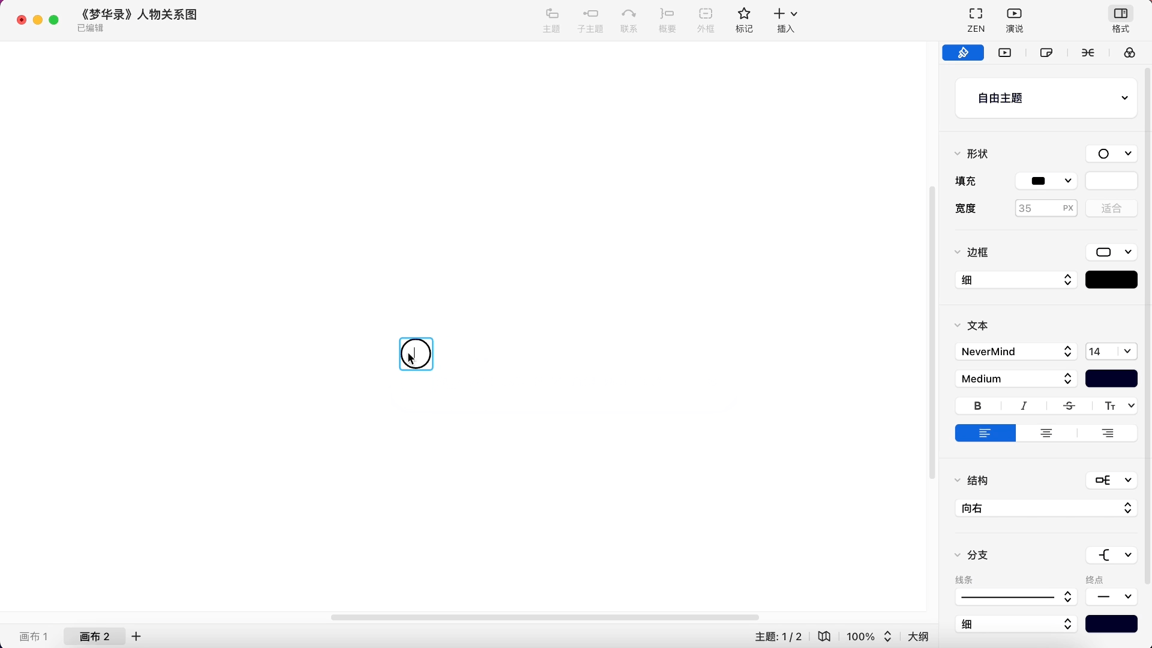This screenshot has width=1152, height=648.
Task: Open the pitch tab icon in format panel
Action: (1004, 53)
